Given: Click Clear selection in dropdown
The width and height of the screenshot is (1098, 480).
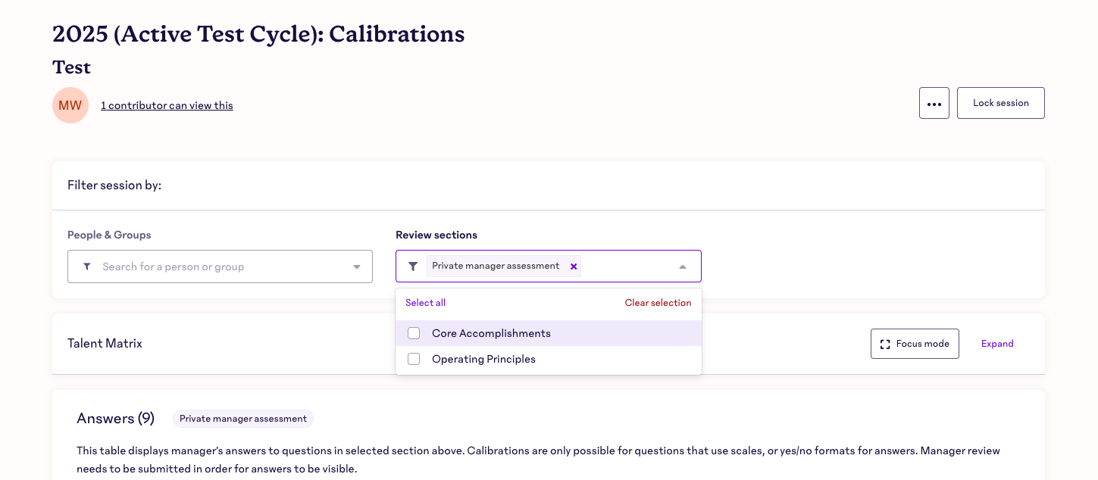Looking at the screenshot, I should [658, 303].
